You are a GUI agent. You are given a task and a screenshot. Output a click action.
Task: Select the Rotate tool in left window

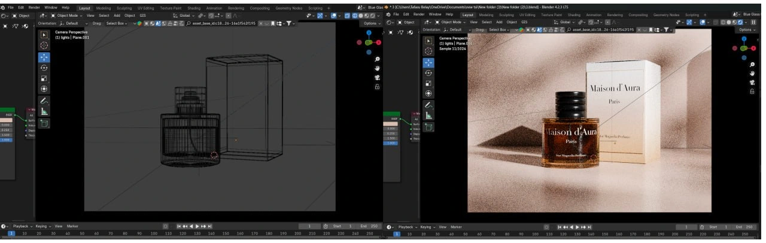click(44, 68)
